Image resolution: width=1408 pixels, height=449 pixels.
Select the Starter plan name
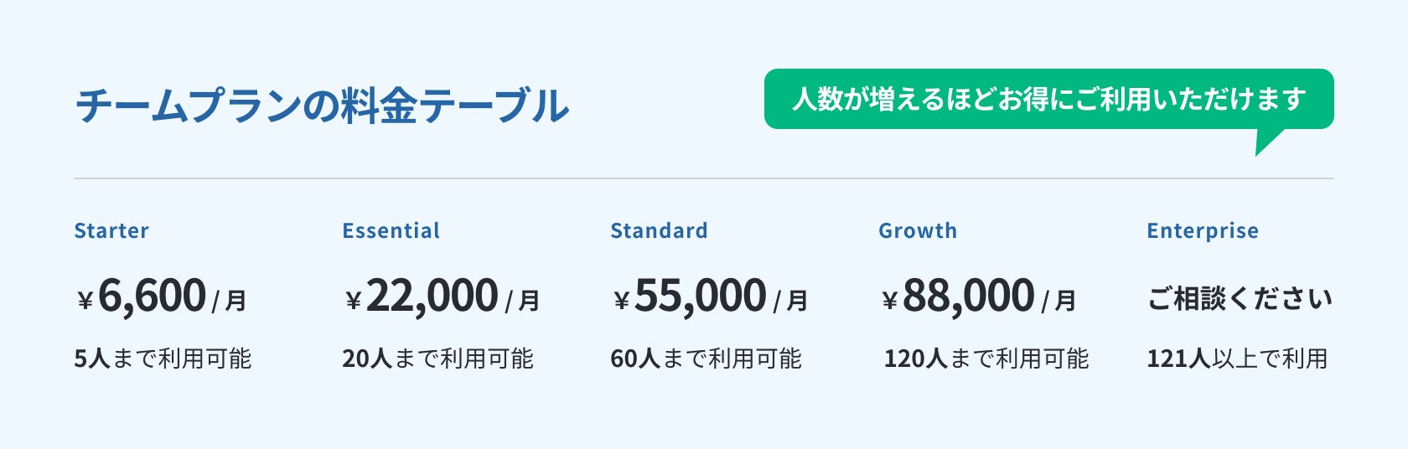click(111, 231)
